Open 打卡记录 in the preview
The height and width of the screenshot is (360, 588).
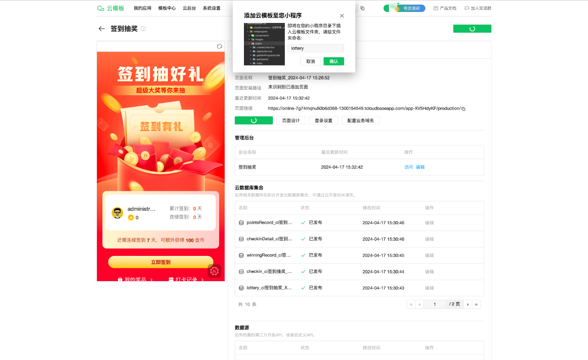tap(187, 279)
